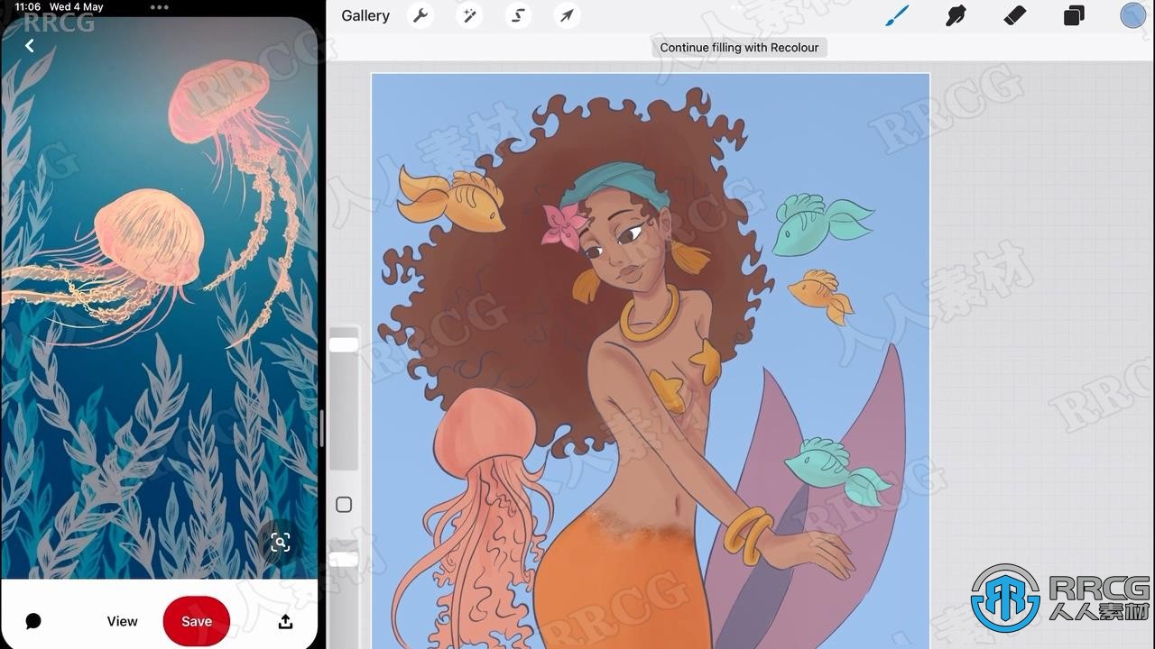1155x649 pixels.
Task: Go back in the Pinterest panel
Action: point(30,46)
